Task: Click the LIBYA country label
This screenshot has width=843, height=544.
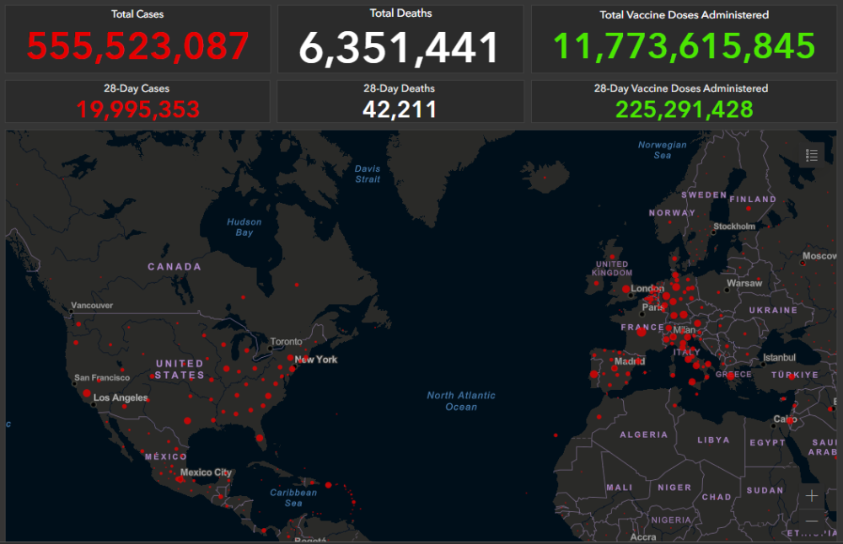Action: point(713,440)
